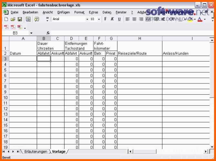Click the 'Privat' header cell
This screenshot has width=216, height=161.
click(111, 53)
